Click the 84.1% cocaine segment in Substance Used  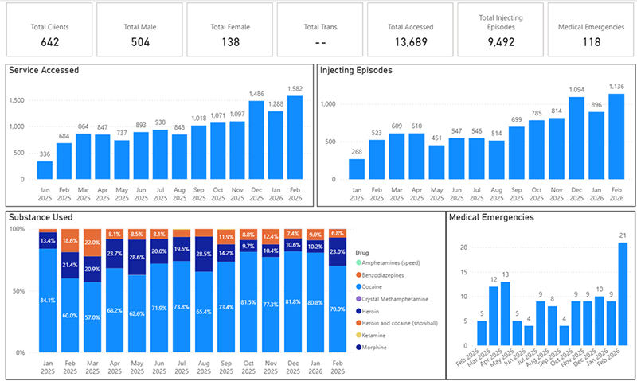(x=48, y=300)
